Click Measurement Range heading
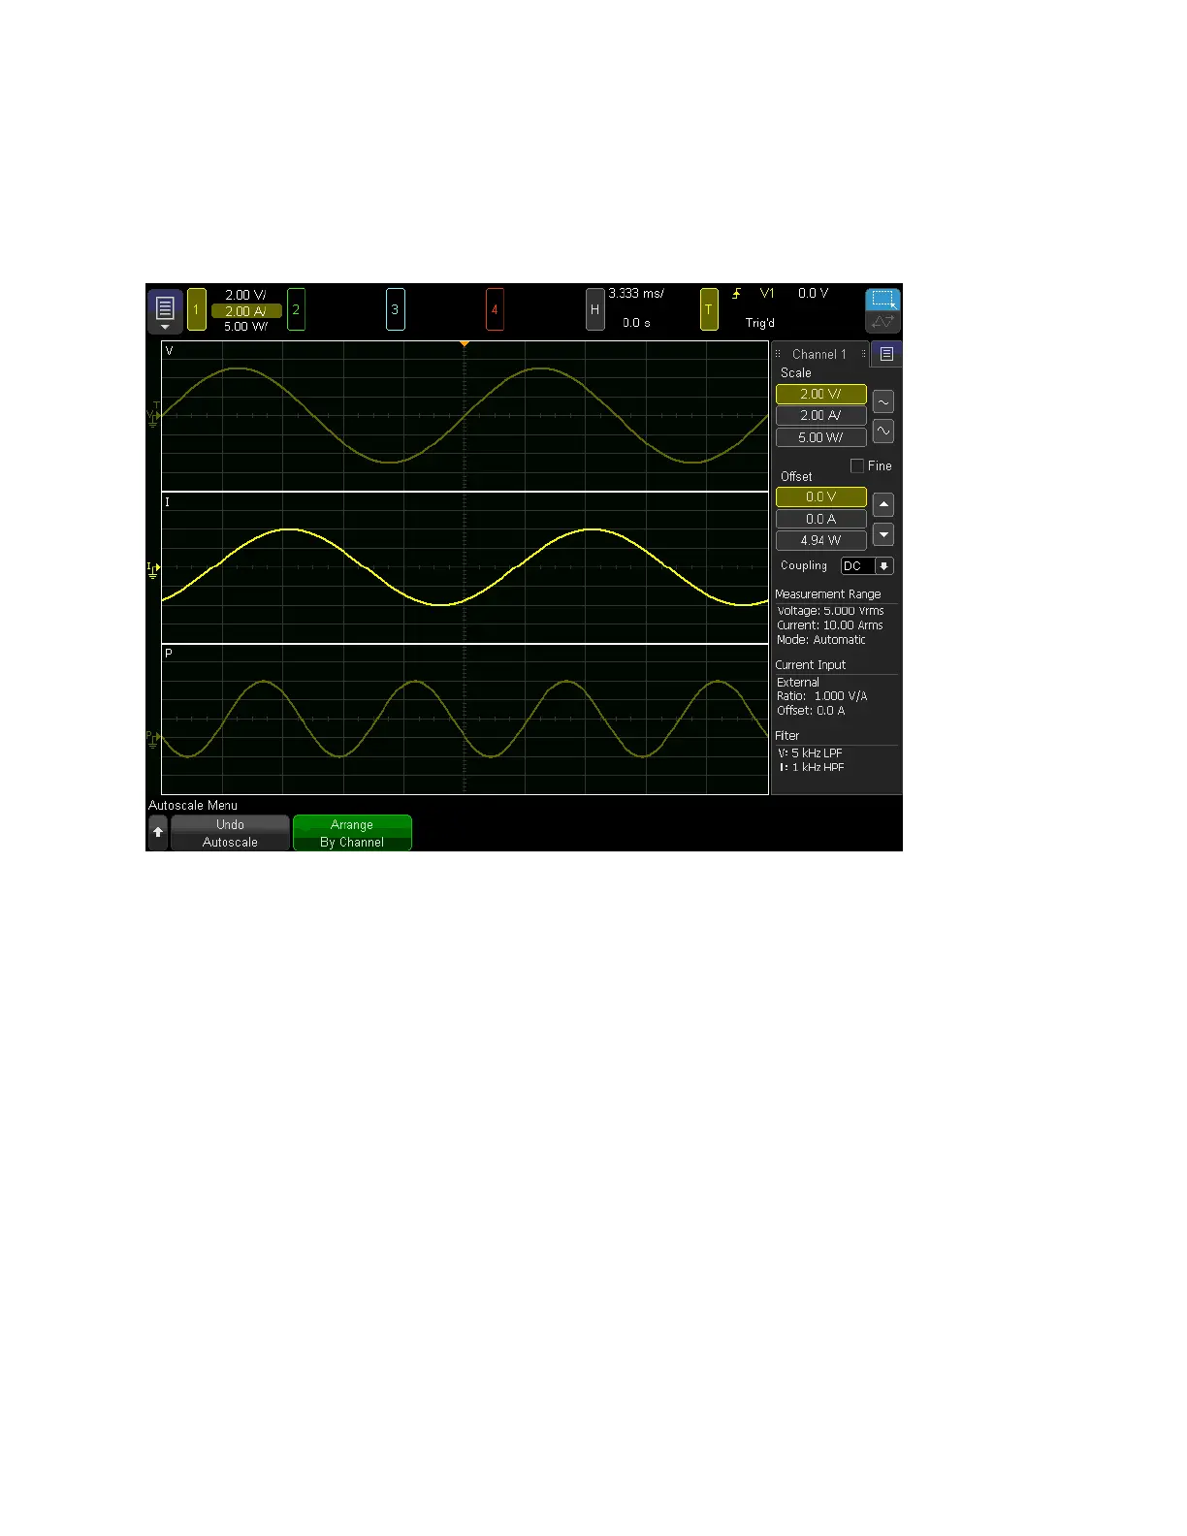The height and width of the screenshot is (1536, 1187). click(828, 594)
